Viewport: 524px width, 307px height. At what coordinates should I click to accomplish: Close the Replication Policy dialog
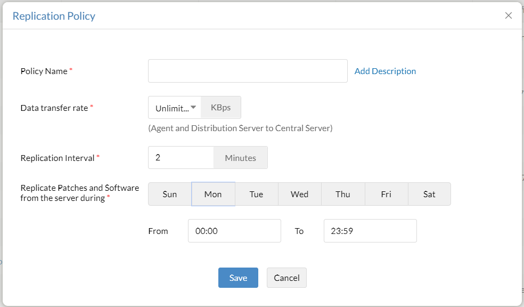(x=509, y=15)
